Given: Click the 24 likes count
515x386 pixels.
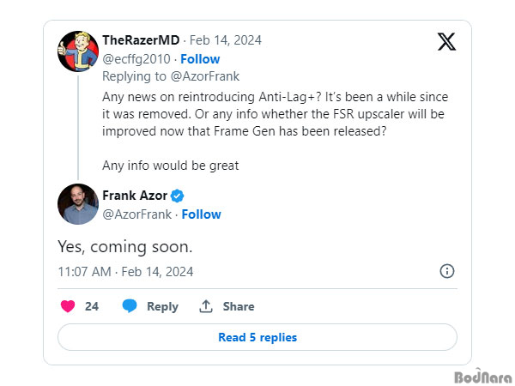Looking at the screenshot, I should point(92,306).
